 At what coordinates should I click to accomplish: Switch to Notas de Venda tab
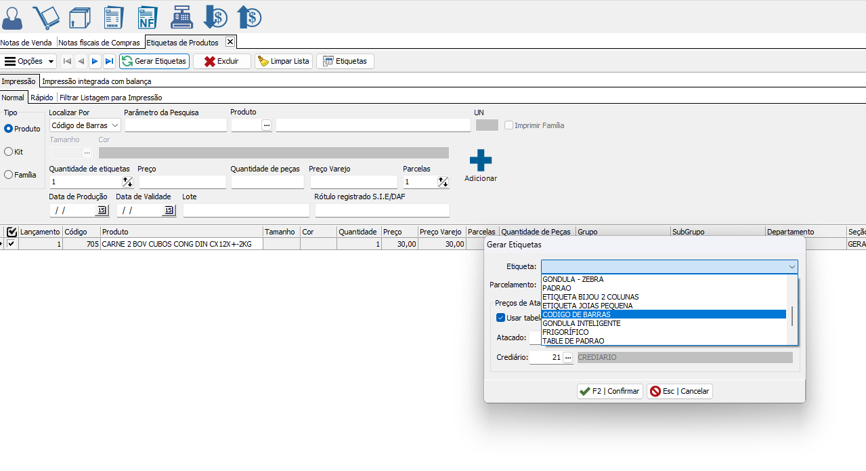click(x=26, y=43)
